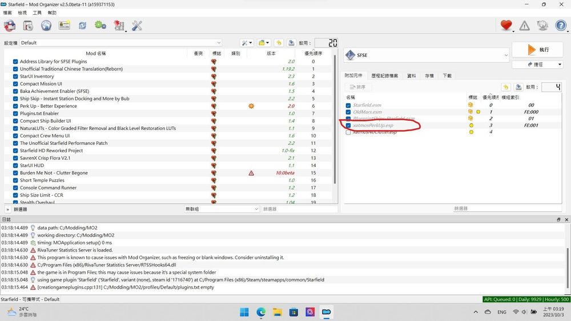Open the SFSE executable dropdown
Image resolution: width=571 pixels, height=321 pixels.
click(x=426, y=55)
